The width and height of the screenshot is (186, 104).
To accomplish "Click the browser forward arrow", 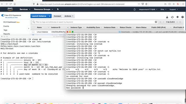I will pos(6,4).
